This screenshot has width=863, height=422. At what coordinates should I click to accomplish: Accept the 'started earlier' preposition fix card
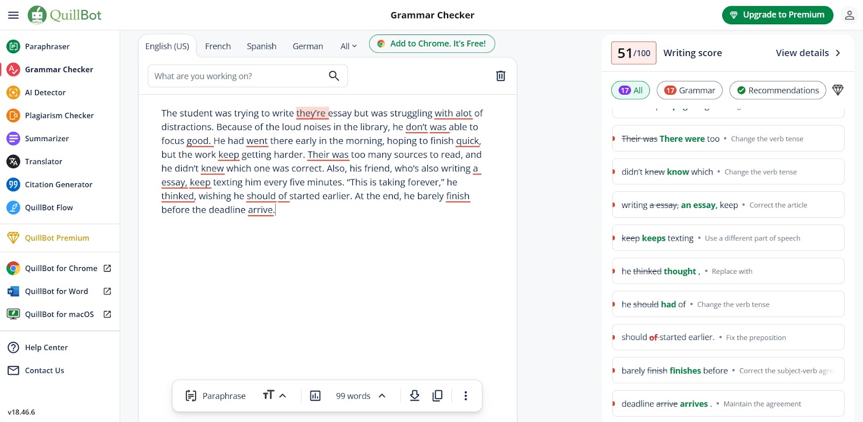coord(728,337)
